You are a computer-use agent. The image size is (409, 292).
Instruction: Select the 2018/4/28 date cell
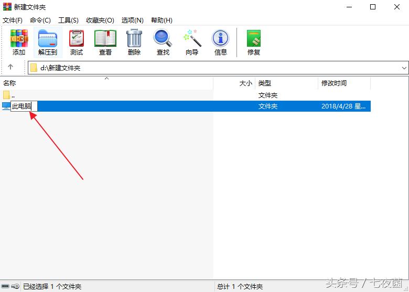[343, 106]
